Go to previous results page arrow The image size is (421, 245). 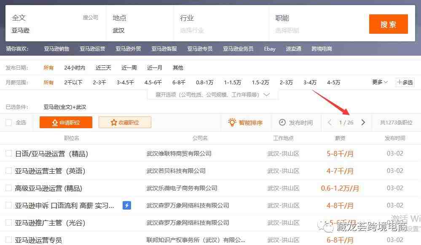click(x=330, y=122)
